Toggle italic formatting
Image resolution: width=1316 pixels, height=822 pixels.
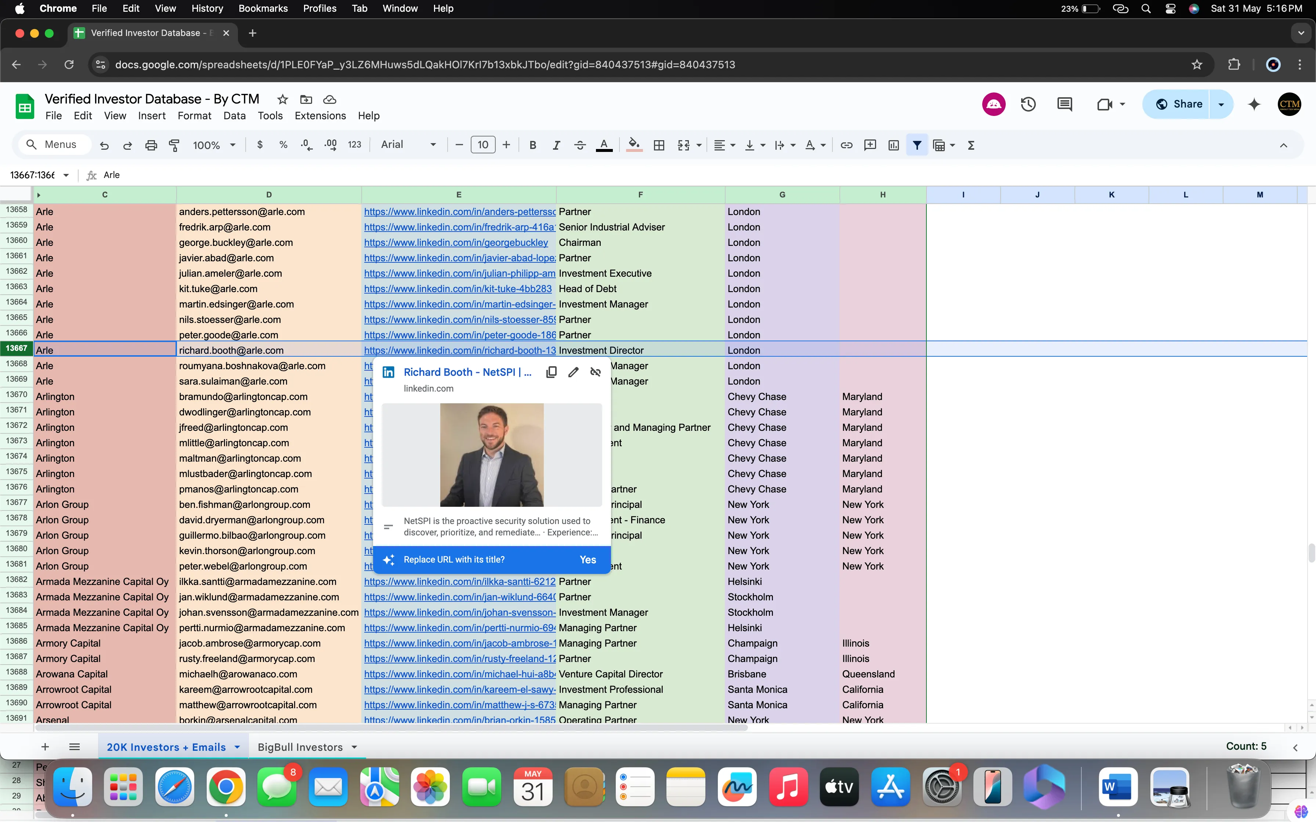[556, 145]
